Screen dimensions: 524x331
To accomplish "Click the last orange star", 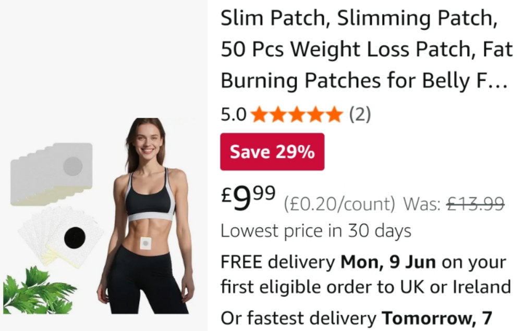I will point(334,115).
